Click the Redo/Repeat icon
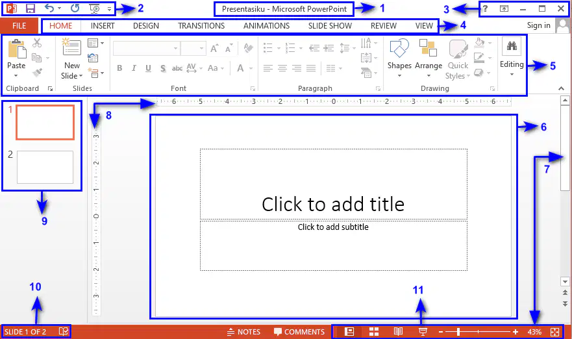572x339 pixels. [75, 8]
